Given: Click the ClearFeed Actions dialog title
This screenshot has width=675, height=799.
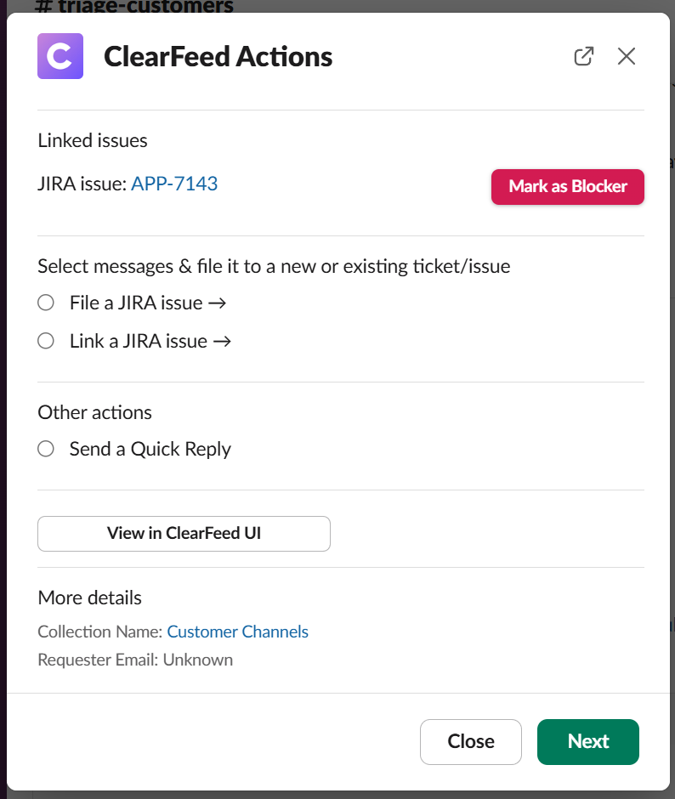Looking at the screenshot, I should (218, 57).
